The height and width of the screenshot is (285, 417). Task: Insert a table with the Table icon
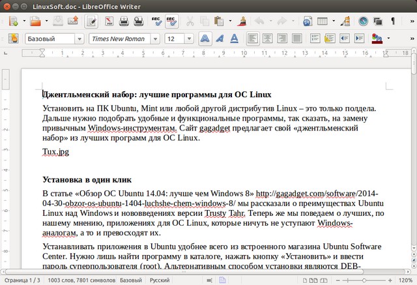click(323, 21)
